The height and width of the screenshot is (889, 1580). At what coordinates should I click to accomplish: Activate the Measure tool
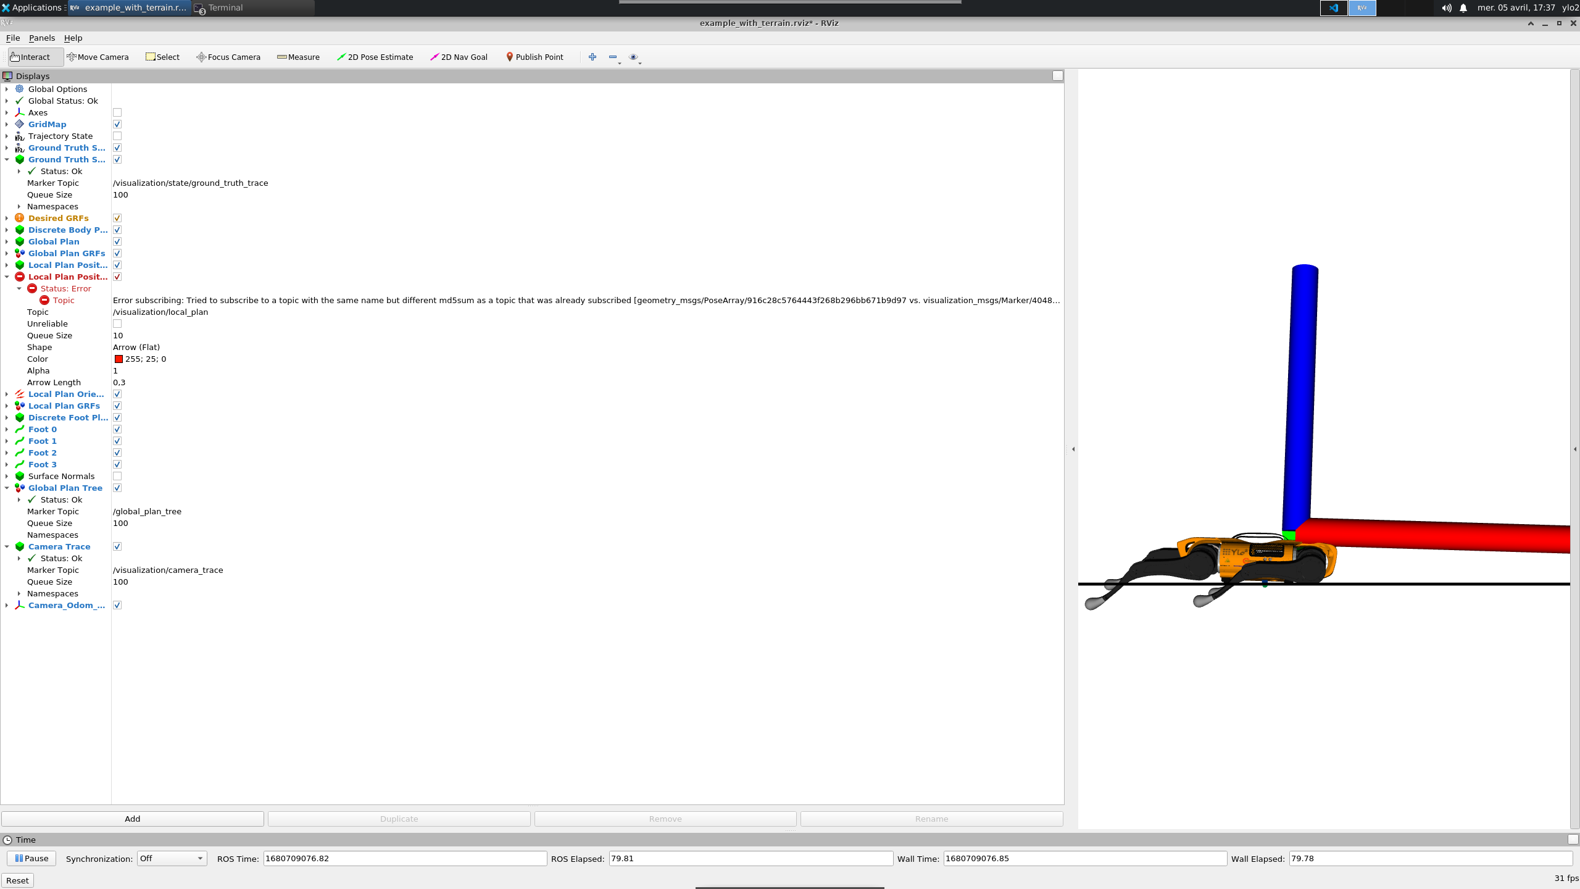[299, 57]
